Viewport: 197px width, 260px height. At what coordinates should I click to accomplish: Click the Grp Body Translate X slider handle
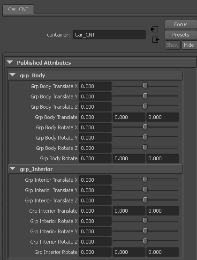click(145, 86)
